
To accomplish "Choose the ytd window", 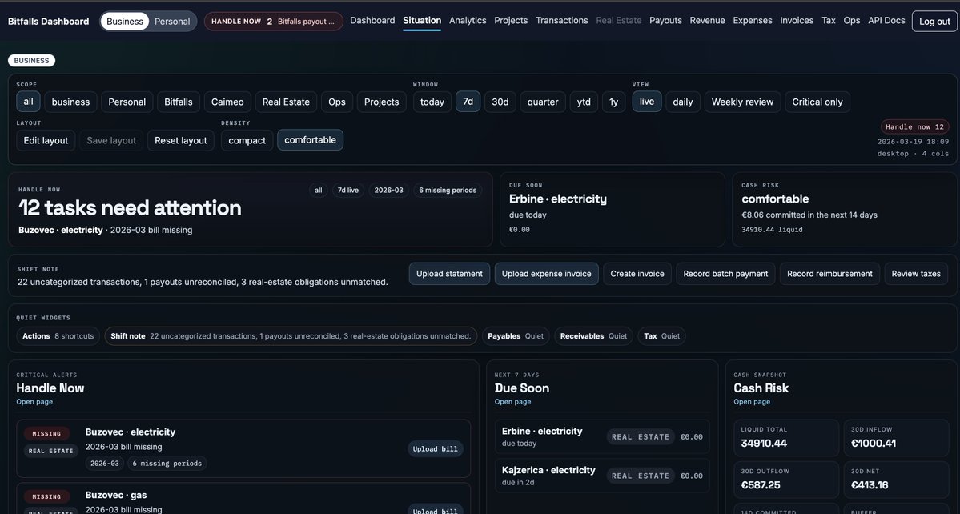I will click(x=584, y=102).
